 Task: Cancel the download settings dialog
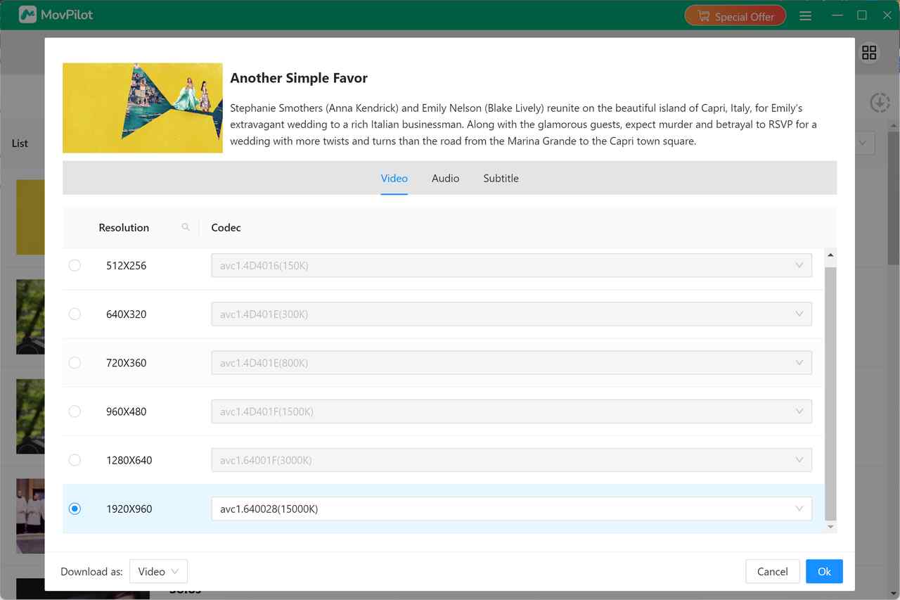[x=772, y=571]
